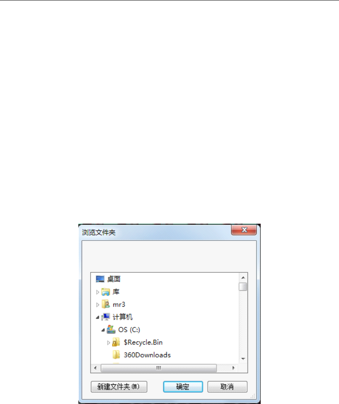Click the $Recycle.Bin folder icon

point(116,342)
